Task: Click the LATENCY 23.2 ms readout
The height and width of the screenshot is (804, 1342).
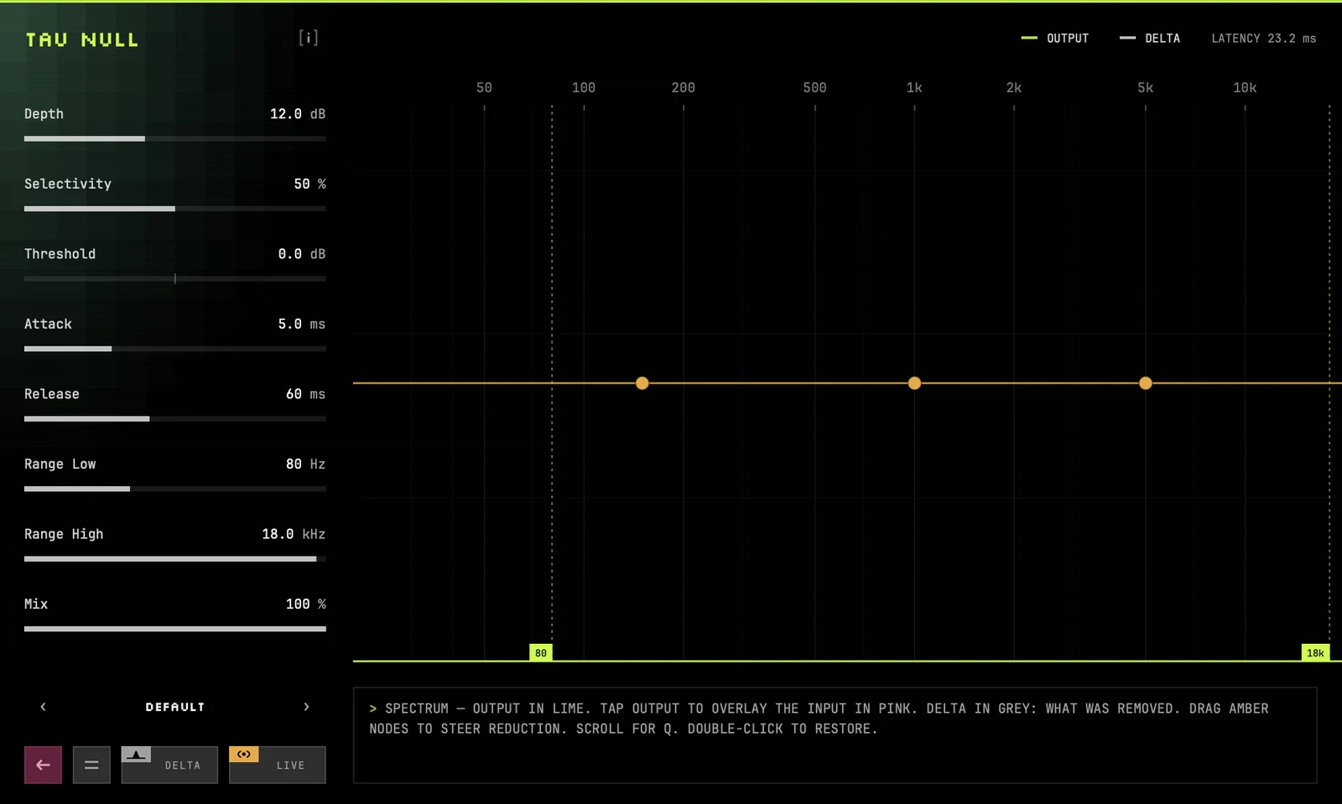Action: (x=1264, y=39)
